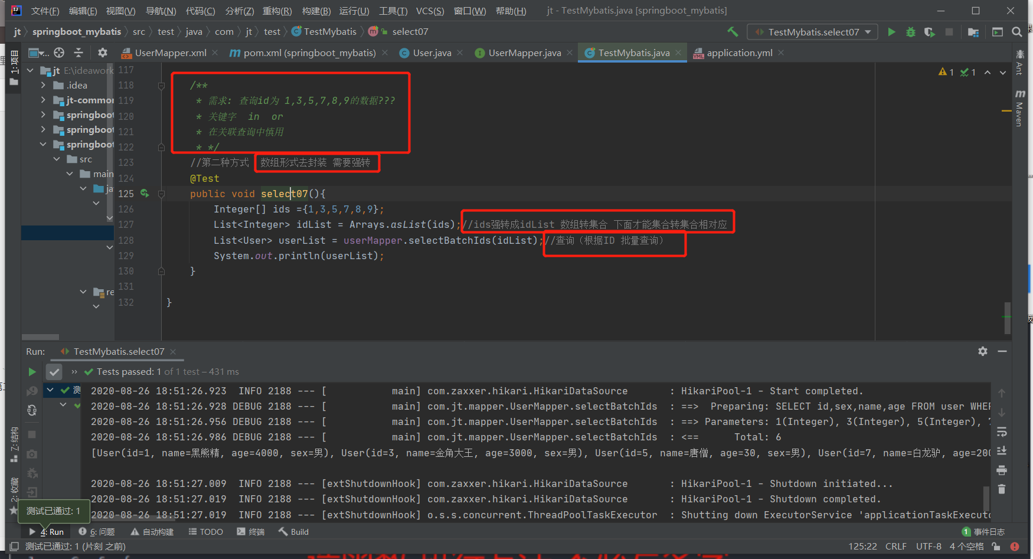Click the read-only lock icon in status bar
Viewport: 1033px width, 559px height.
click(x=996, y=547)
